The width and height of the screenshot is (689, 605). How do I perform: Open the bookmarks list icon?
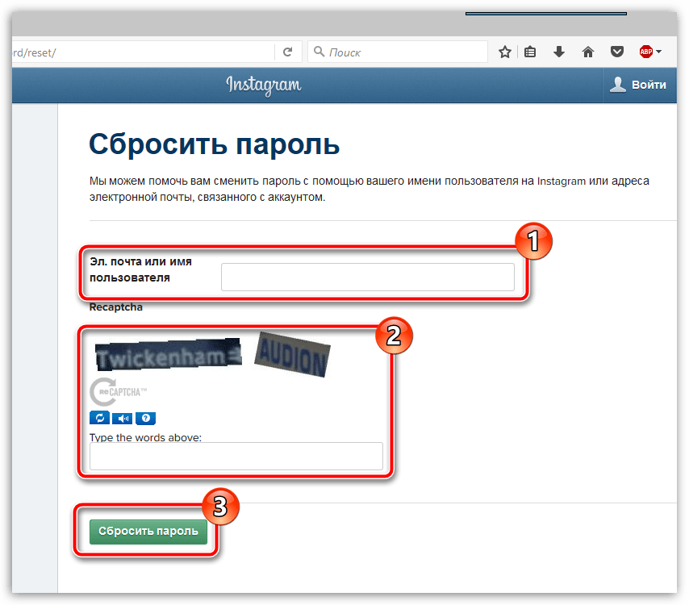[530, 52]
